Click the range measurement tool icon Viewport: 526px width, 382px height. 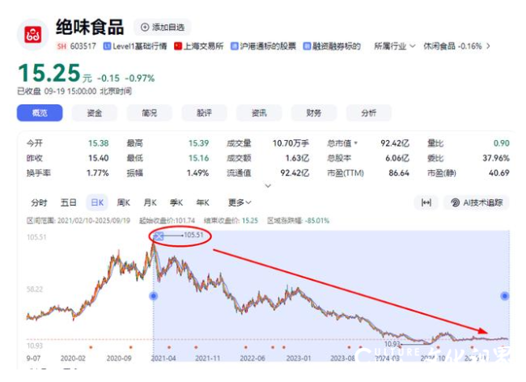[x=426, y=202]
